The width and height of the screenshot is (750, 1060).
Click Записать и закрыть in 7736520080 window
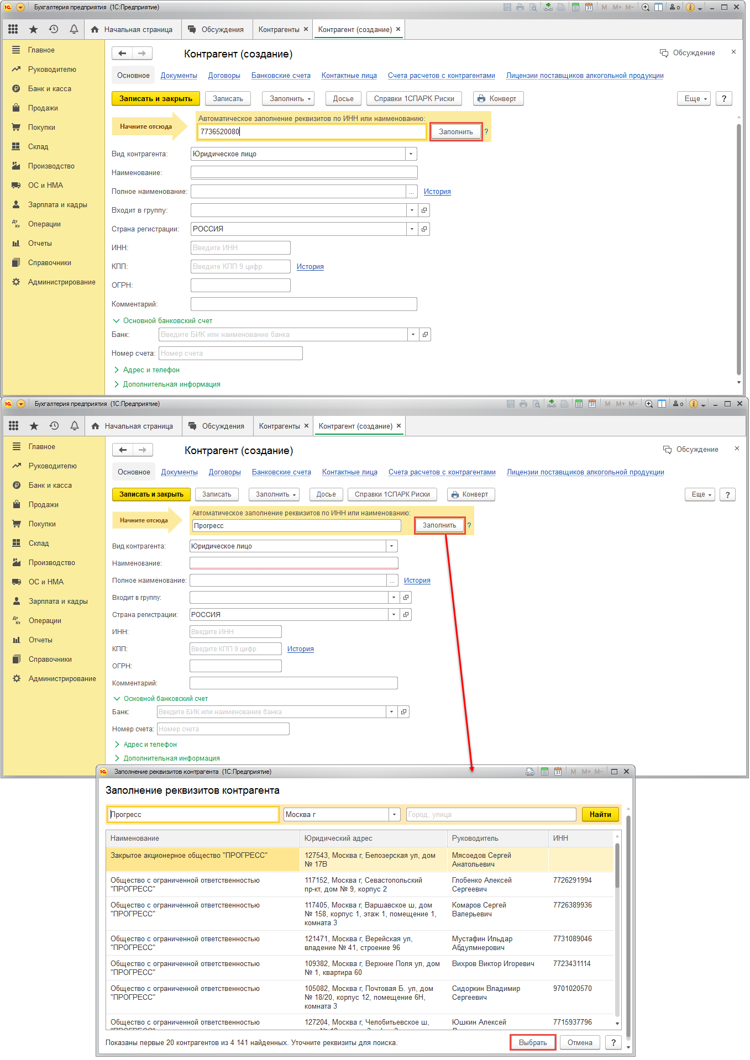click(156, 98)
